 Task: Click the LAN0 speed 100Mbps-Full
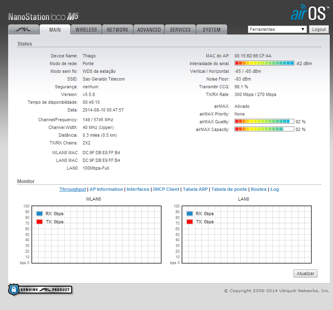tap(96, 168)
